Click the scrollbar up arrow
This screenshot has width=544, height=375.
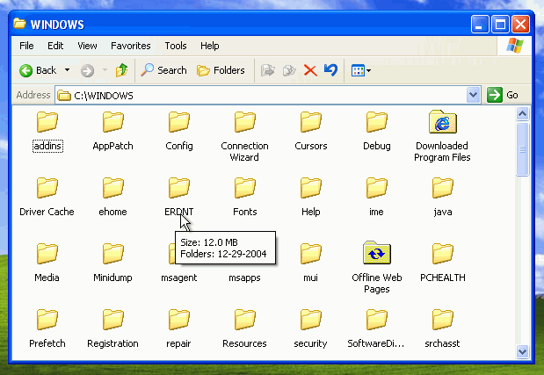tap(523, 113)
